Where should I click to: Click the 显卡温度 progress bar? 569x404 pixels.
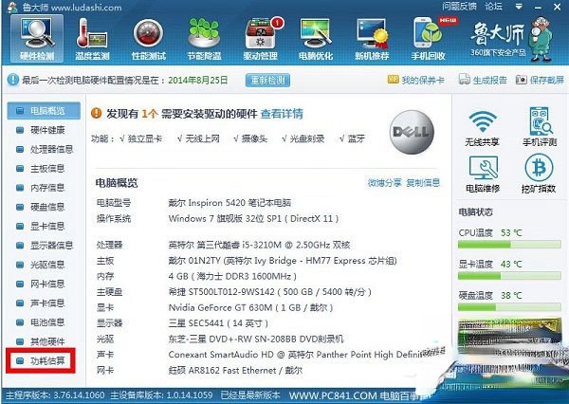tap(509, 276)
